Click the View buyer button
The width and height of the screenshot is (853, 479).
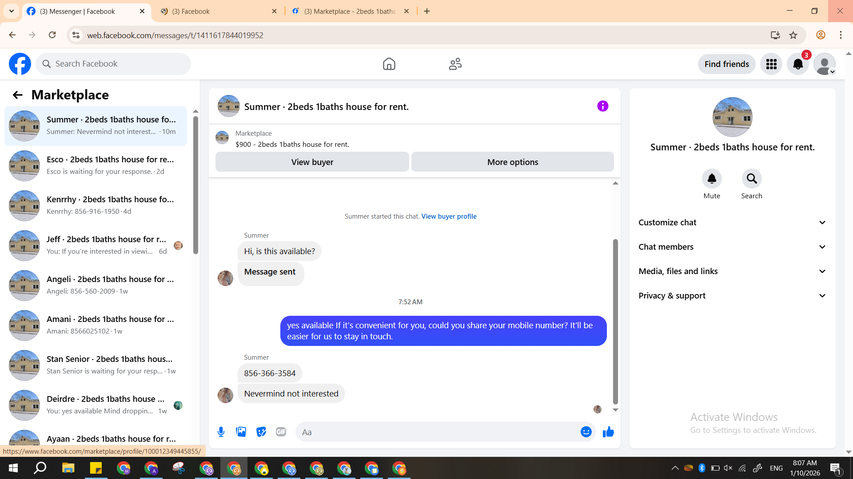(312, 162)
